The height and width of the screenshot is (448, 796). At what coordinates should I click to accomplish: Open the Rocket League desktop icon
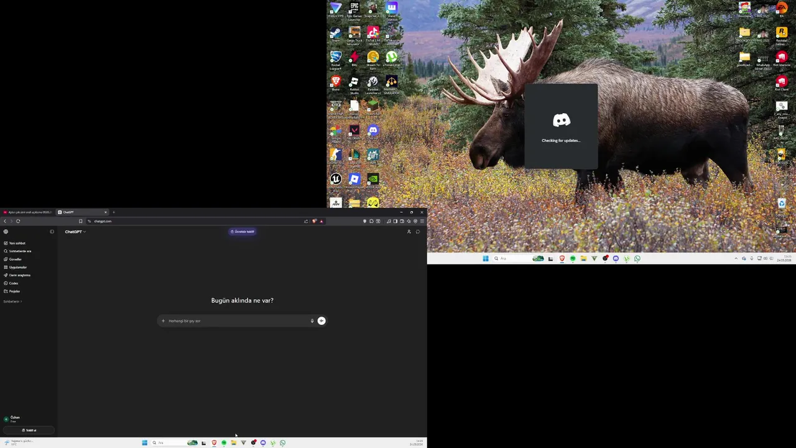point(336,60)
